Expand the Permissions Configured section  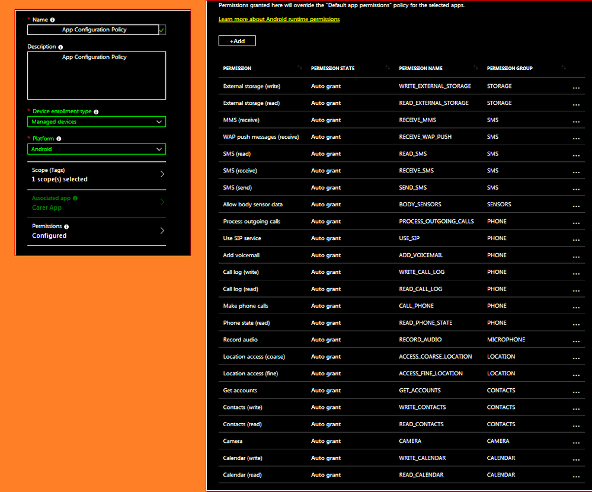pos(161,231)
